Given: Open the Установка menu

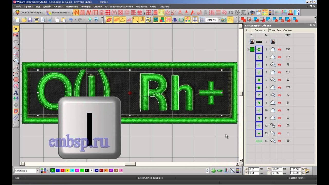Looking at the screenshot, I should (141, 7).
